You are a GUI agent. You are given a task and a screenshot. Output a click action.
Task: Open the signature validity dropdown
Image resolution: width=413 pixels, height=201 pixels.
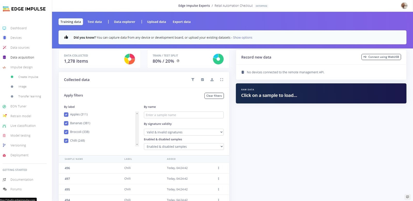click(184, 132)
